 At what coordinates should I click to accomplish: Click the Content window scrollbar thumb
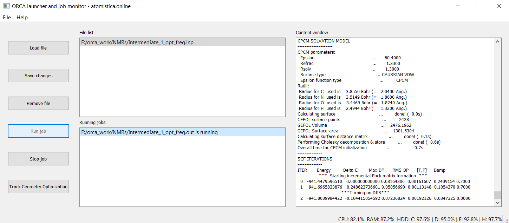[498, 195]
